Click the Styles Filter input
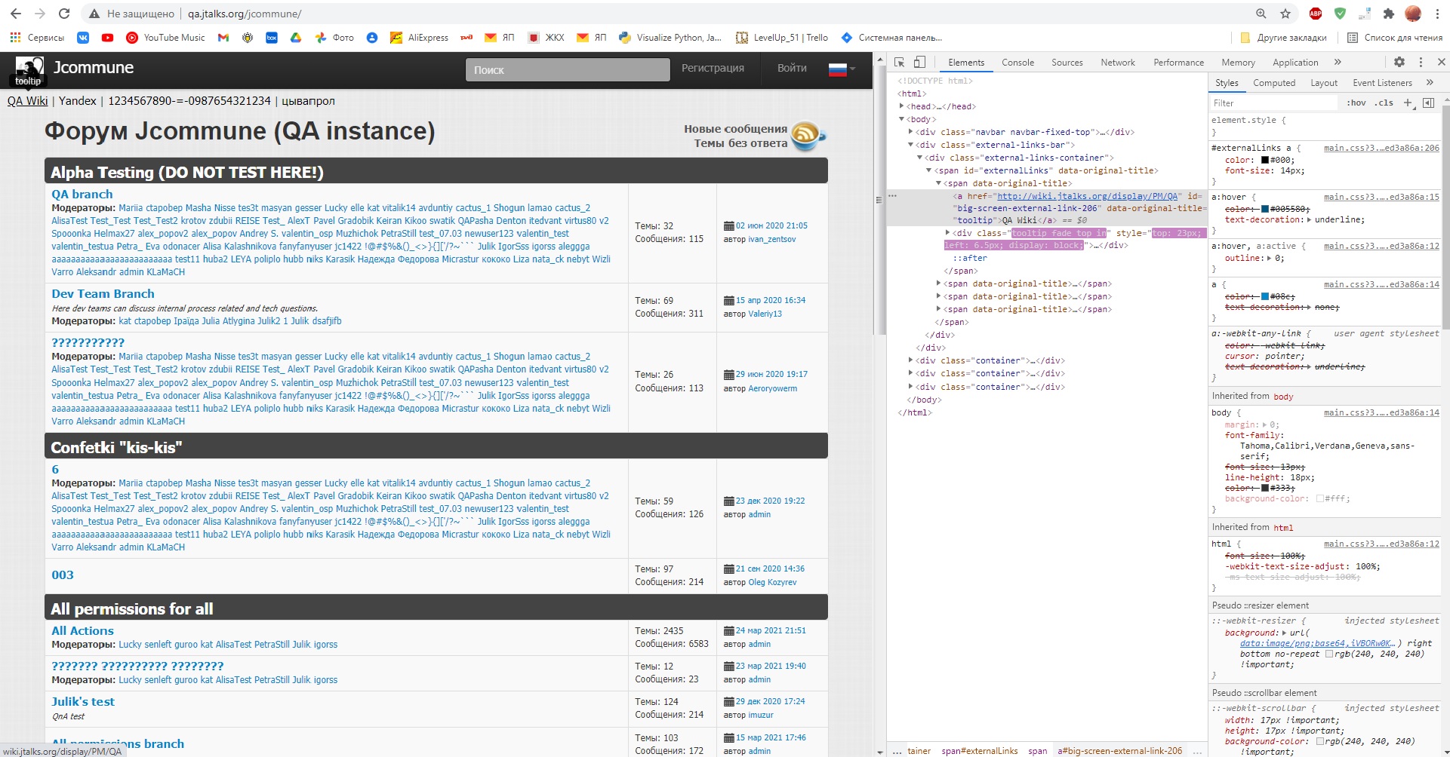Viewport: 1450px width, 757px height. pyautogui.click(x=1274, y=103)
